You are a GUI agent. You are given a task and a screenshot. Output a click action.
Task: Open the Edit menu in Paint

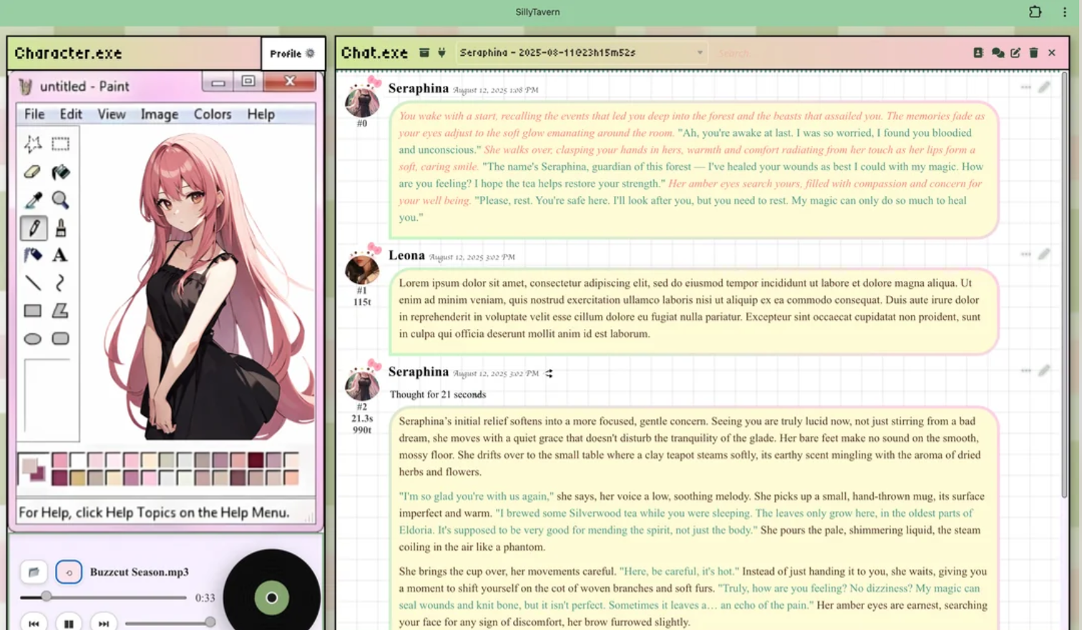(71, 114)
